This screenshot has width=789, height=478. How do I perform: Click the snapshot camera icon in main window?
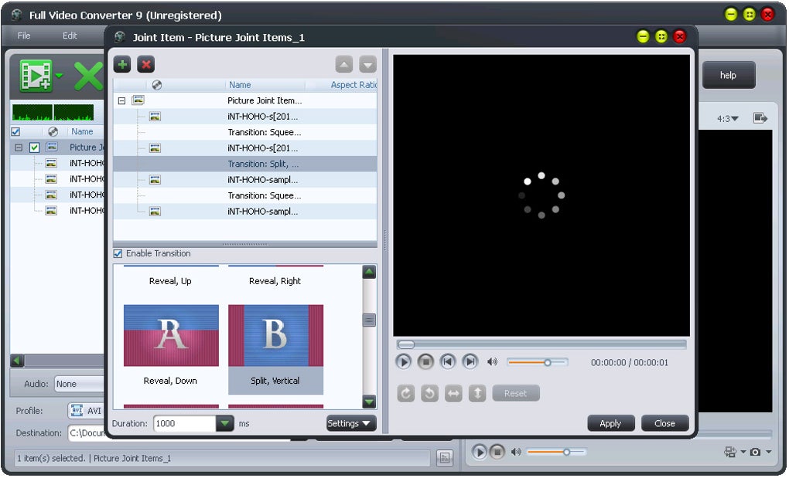755,452
